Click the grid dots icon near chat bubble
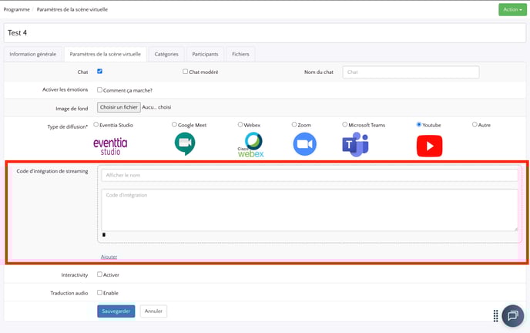 495,316
